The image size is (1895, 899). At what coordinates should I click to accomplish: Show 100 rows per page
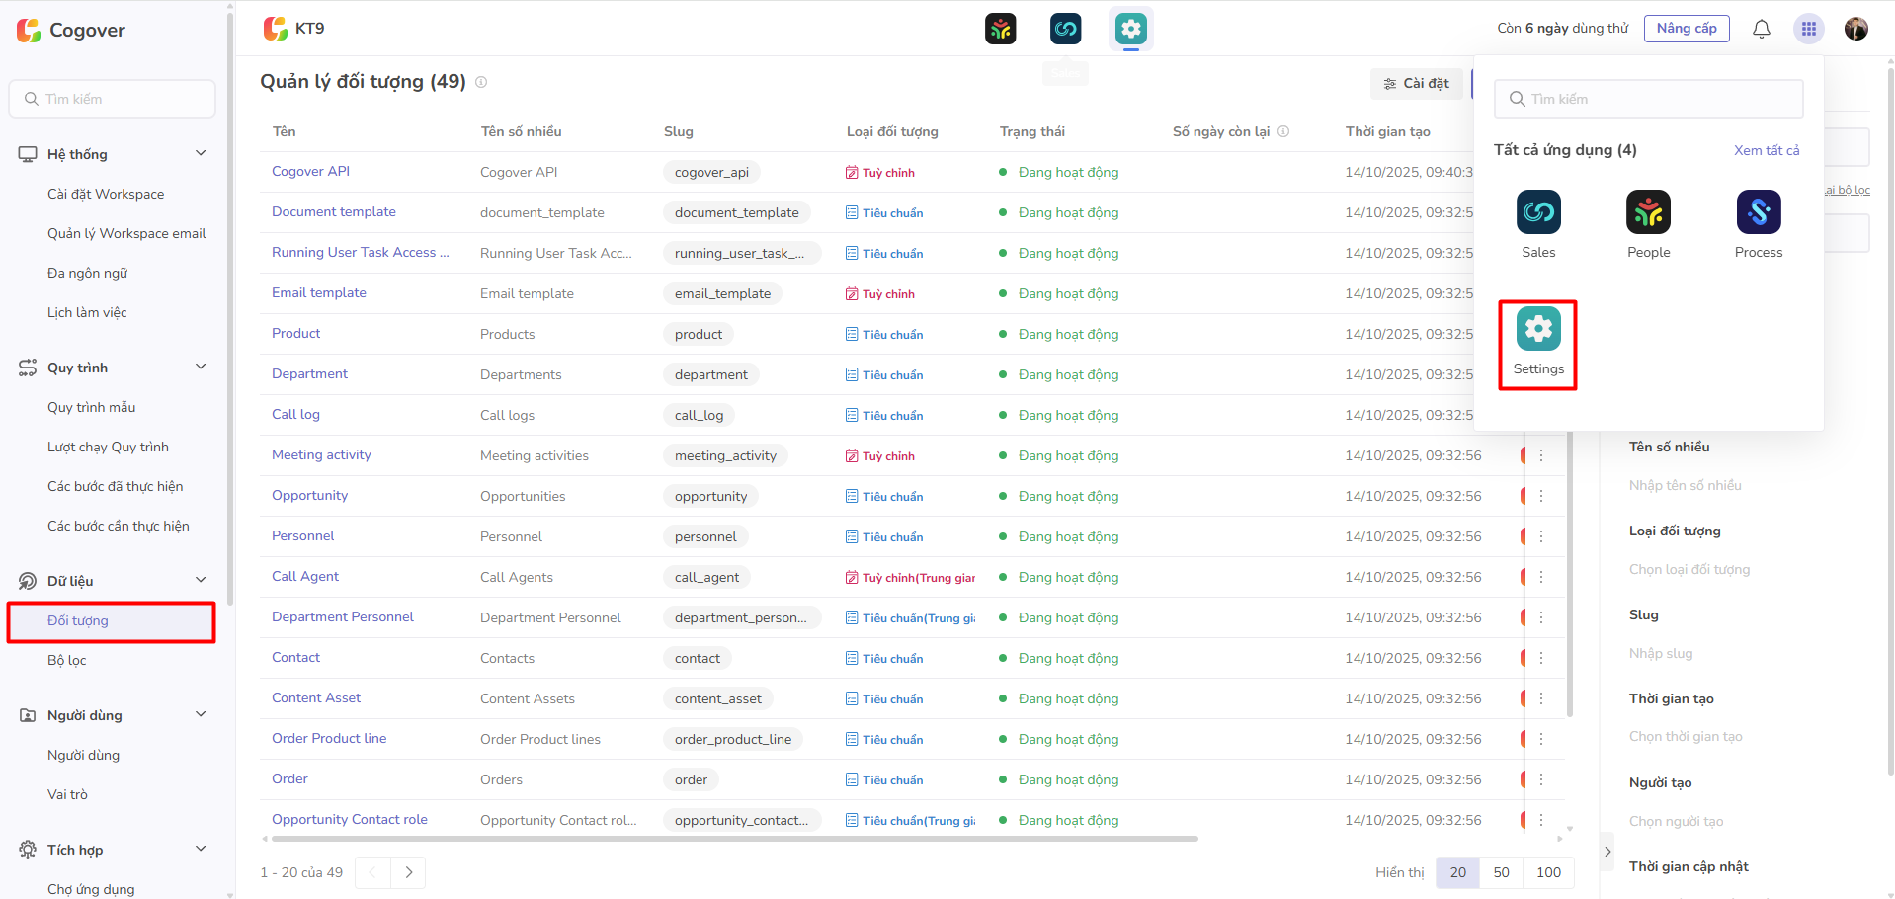tap(1548, 872)
